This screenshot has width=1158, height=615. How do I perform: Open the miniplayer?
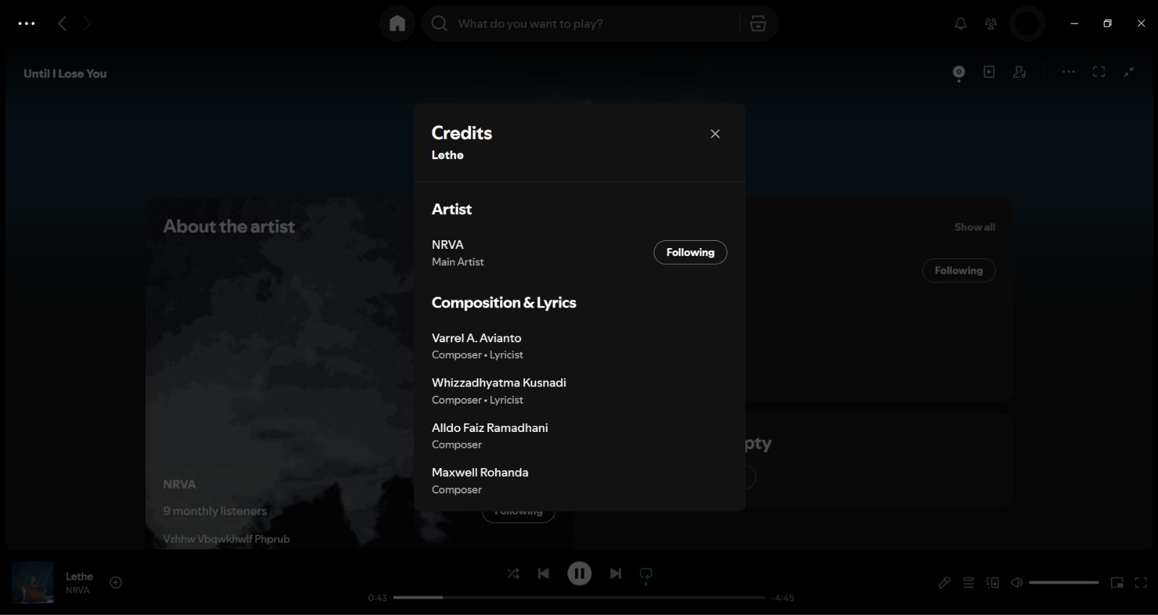point(1117,582)
